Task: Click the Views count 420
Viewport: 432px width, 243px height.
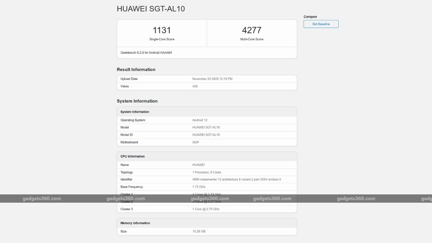Action: [194, 86]
